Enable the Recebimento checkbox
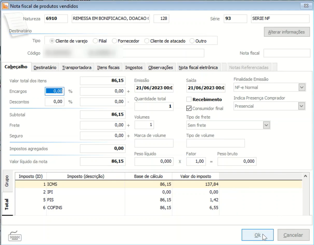The width and height of the screenshot is (314, 245). click(189, 99)
